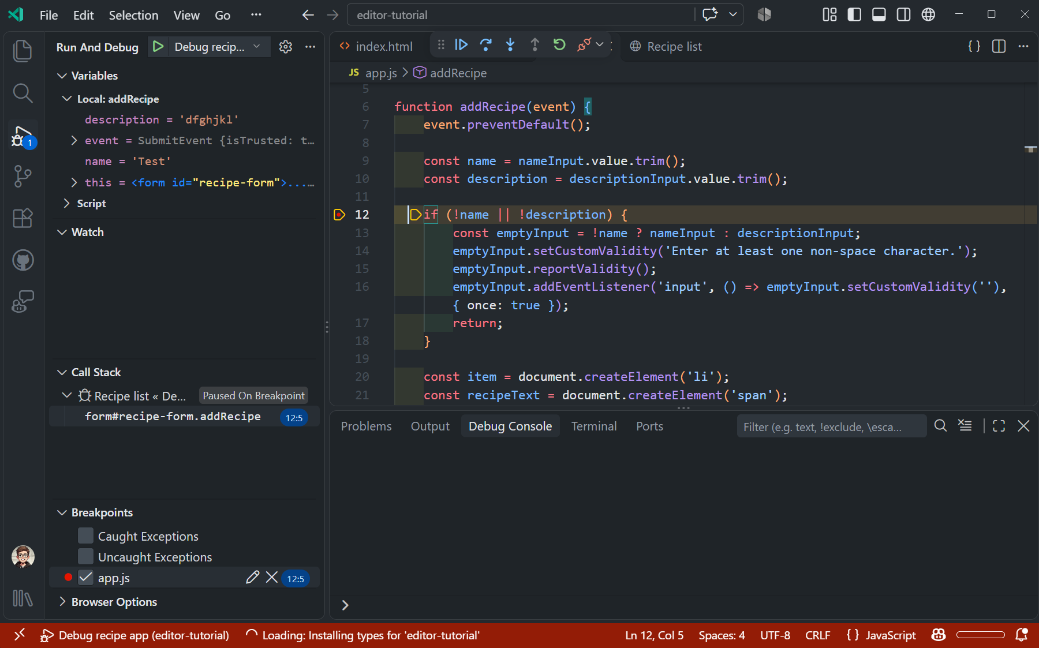This screenshot has width=1039, height=648.
Task: Expand the event variable
Action: [74, 140]
